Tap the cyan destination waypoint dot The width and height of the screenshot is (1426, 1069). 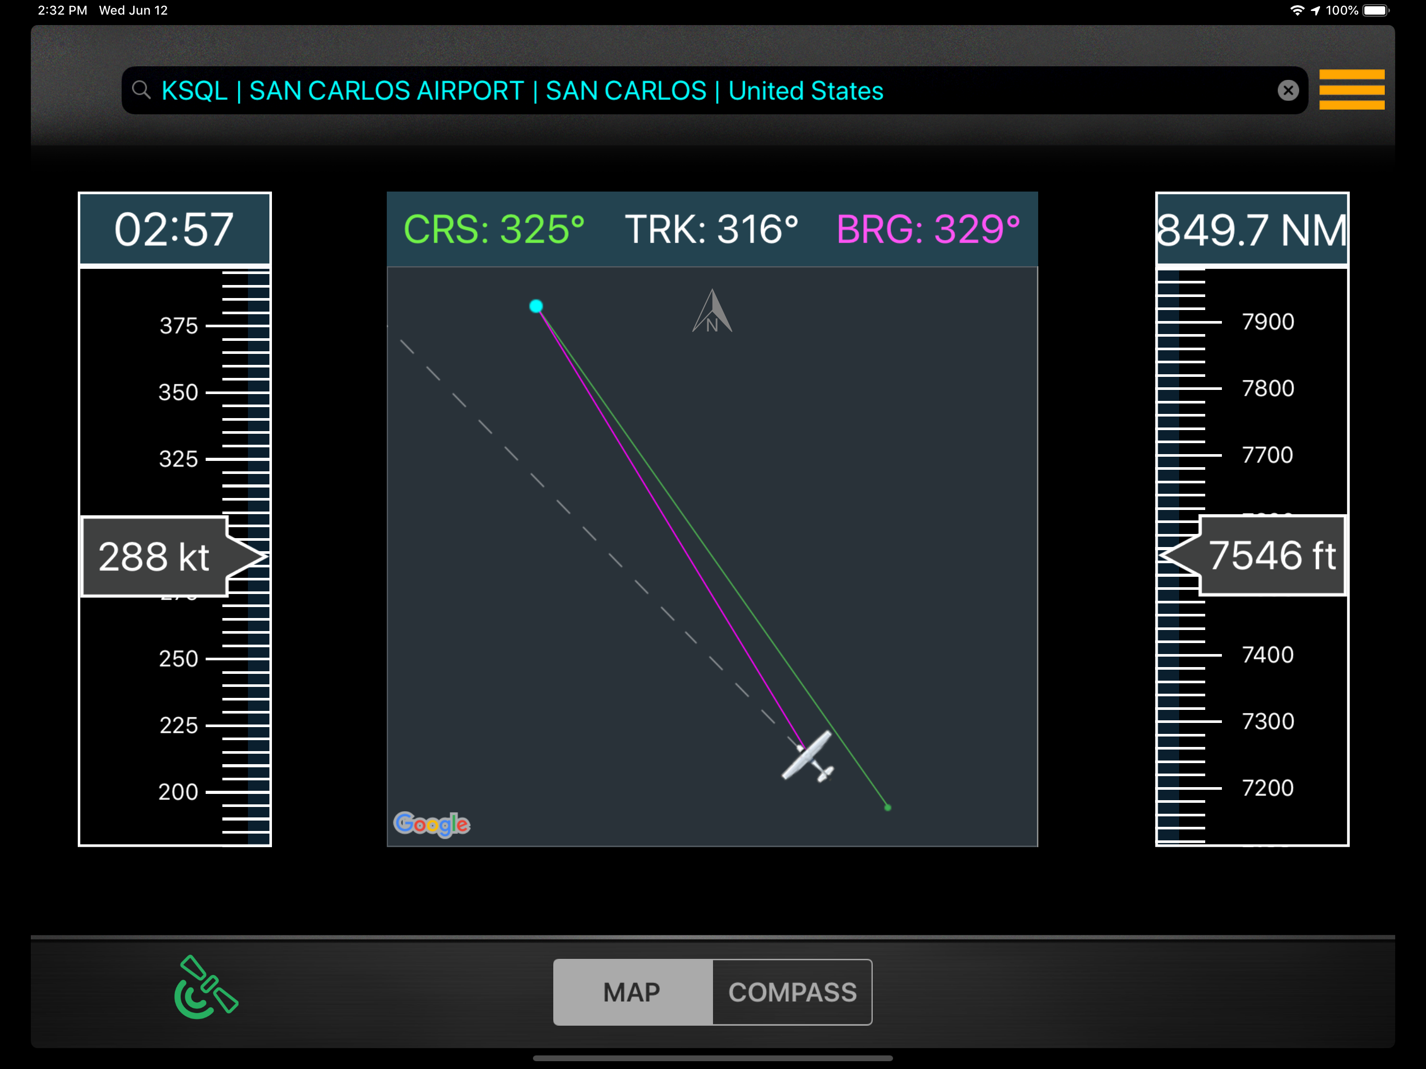536,306
